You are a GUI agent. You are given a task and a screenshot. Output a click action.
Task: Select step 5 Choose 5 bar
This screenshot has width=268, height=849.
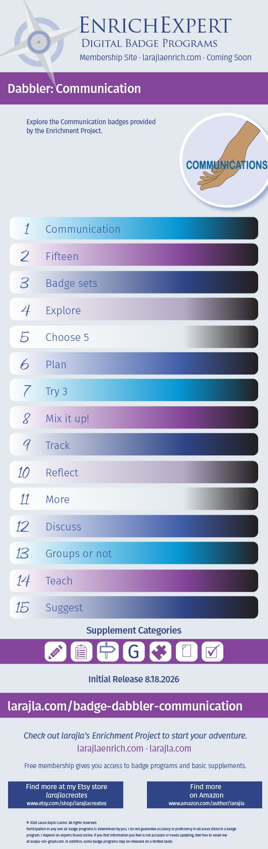point(134,337)
